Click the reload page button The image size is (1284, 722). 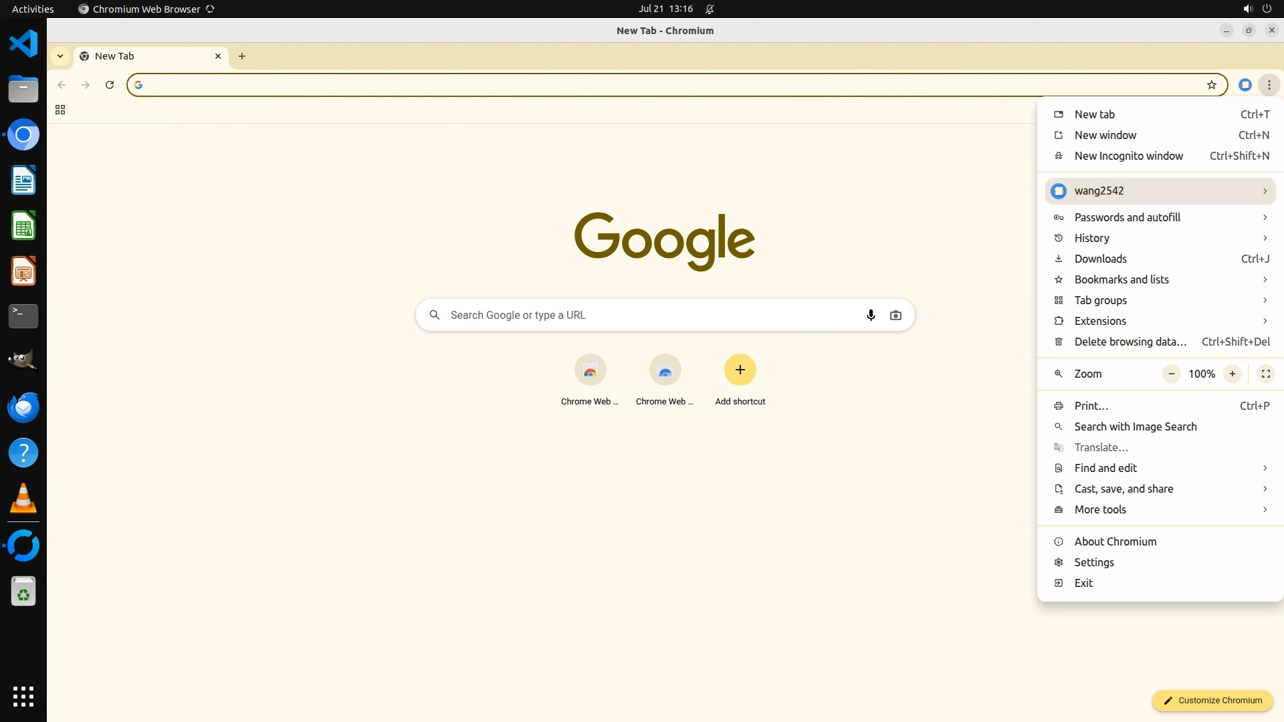click(x=110, y=85)
